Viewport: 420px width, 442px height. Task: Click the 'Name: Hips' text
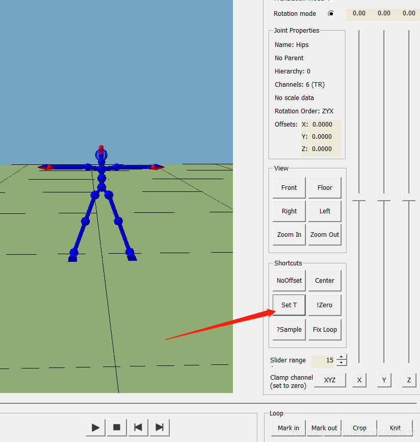[292, 45]
